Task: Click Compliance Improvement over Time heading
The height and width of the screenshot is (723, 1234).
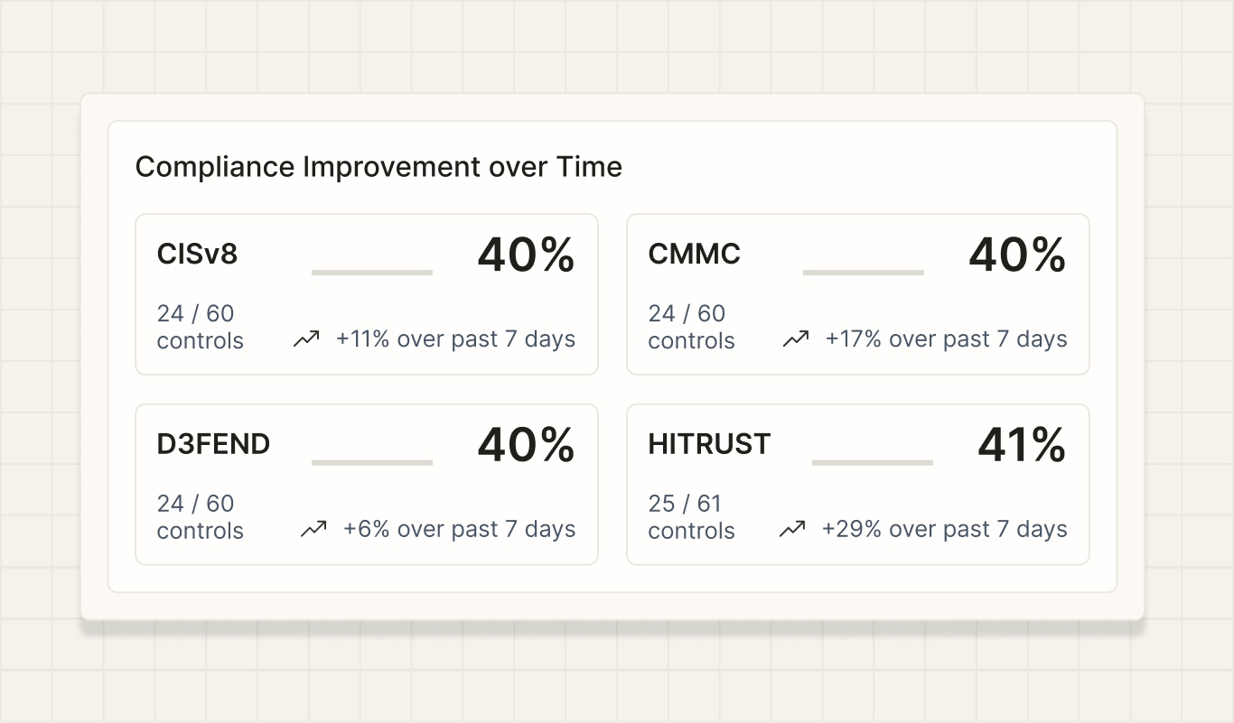Action: click(379, 167)
